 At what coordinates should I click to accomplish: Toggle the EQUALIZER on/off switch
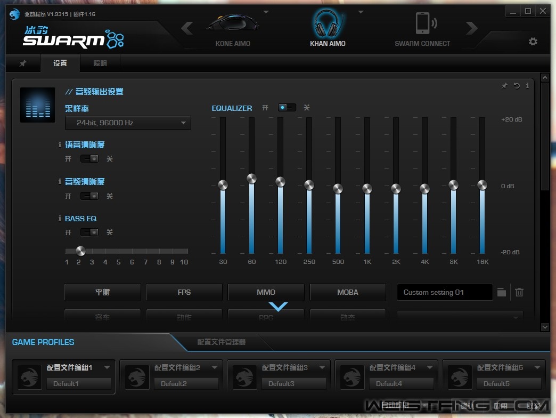(x=287, y=108)
